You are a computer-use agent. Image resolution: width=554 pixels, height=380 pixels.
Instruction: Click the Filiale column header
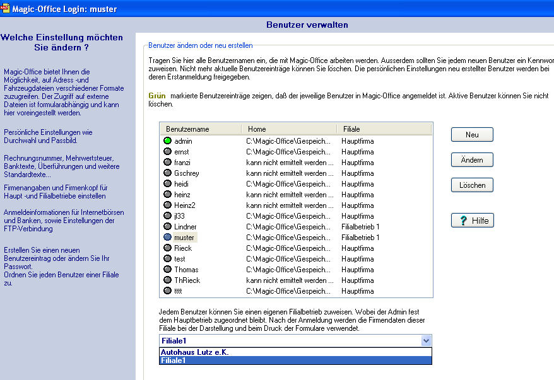[x=384, y=129]
